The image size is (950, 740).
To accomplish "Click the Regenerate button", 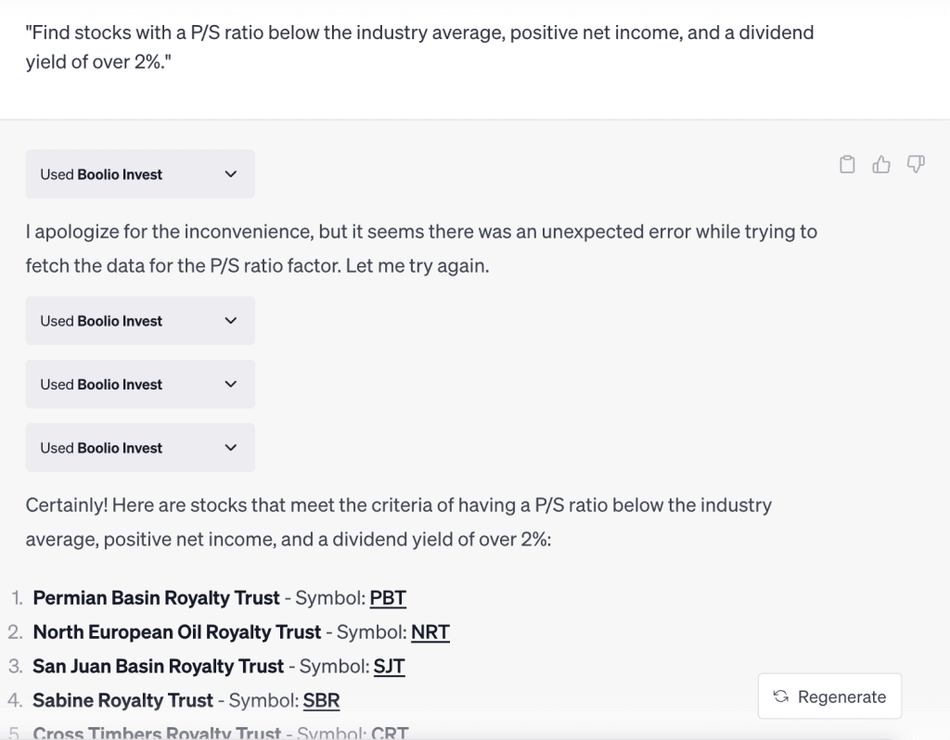I will click(x=829, y=696).
